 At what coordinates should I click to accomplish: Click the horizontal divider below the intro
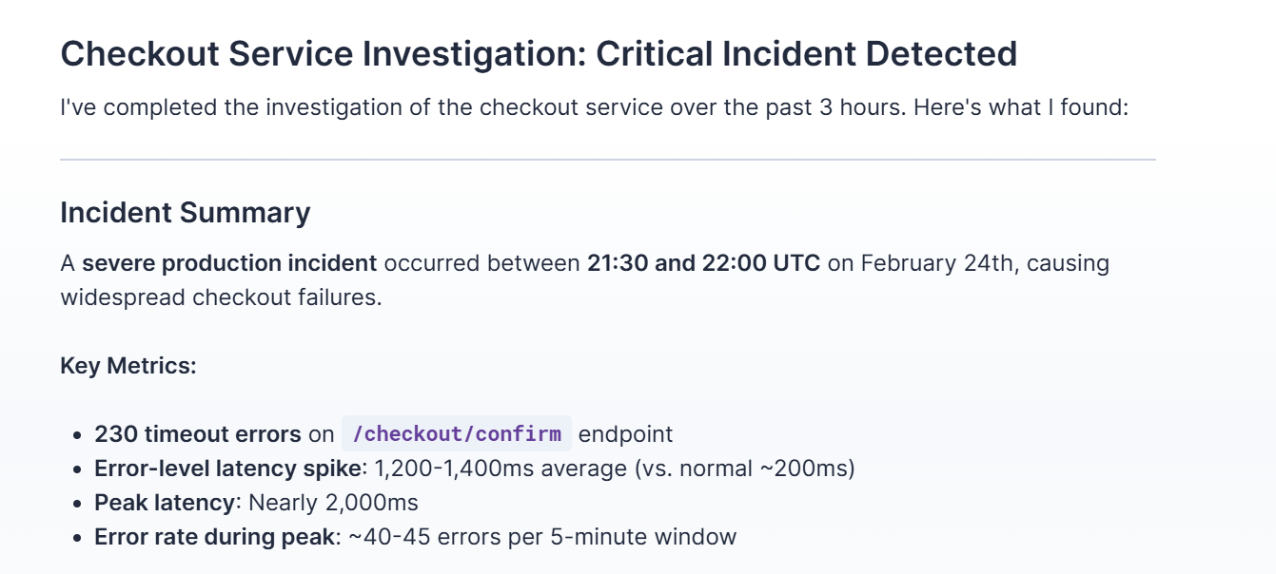tap(608, 160)
